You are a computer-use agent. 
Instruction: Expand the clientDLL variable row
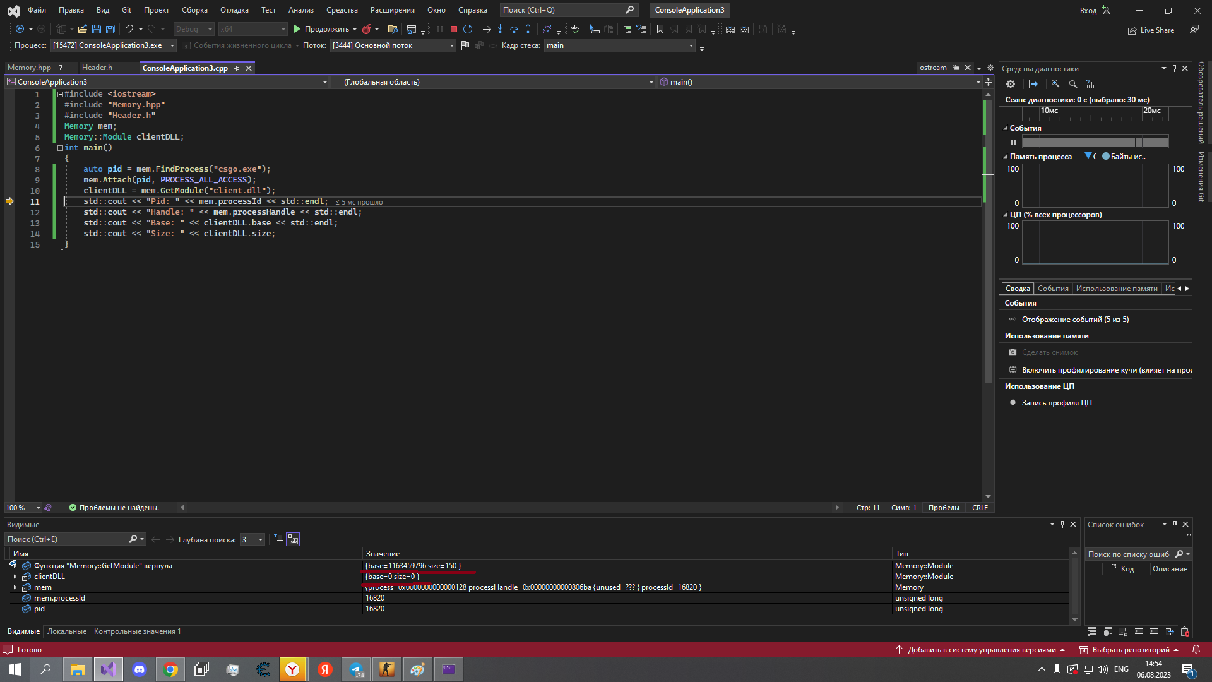pos(15,577)
